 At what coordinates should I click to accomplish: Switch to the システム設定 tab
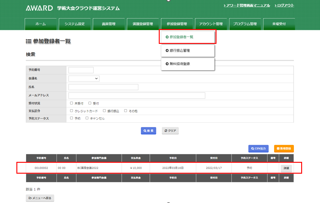tap(75, 24)
